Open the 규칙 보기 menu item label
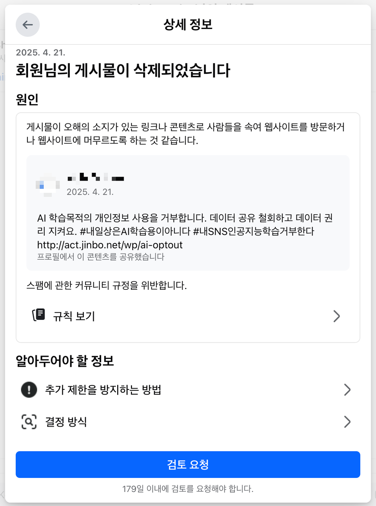This screenshot has width=376, height=506. [74, 316]
